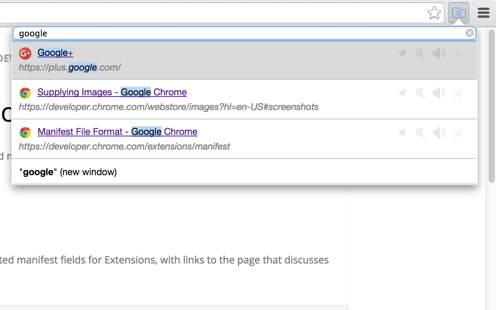496x310 pixels.
Task: Bookmark this page with star icon
Action: (434, 13)
